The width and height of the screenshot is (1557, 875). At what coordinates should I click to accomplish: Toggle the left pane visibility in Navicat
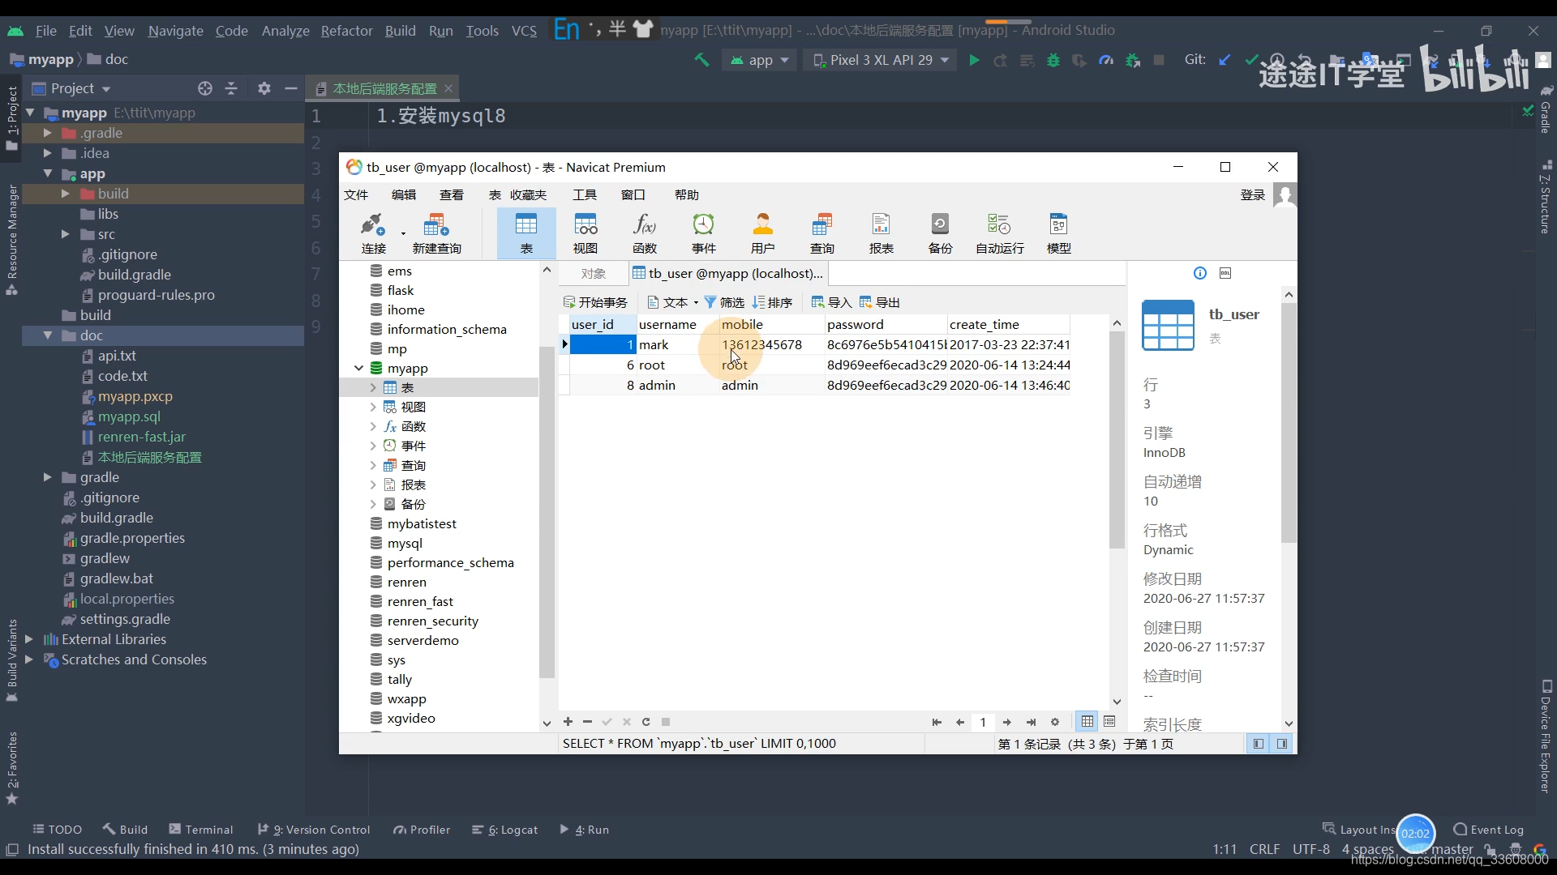(x=1258, y=744)
